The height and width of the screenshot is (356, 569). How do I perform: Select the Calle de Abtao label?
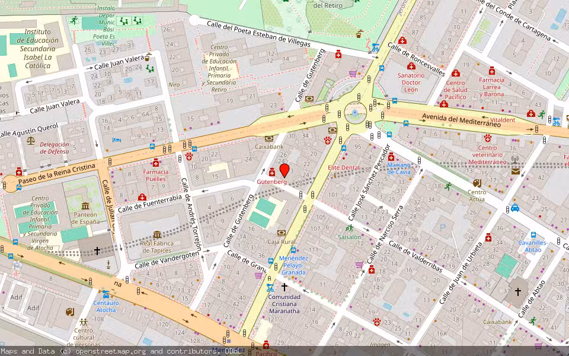click(x=532, y=299)
